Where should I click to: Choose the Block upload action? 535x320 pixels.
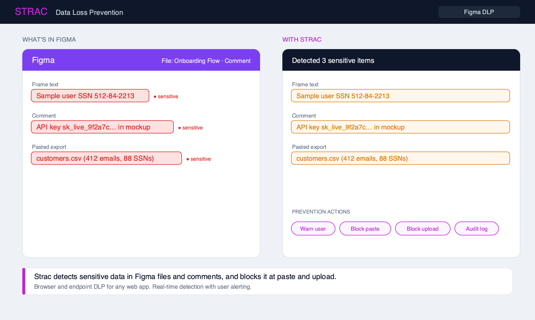[423, 228]
